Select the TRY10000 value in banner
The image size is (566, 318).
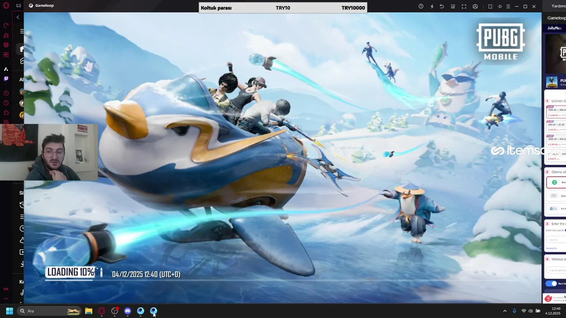click(x=353, y=8)
